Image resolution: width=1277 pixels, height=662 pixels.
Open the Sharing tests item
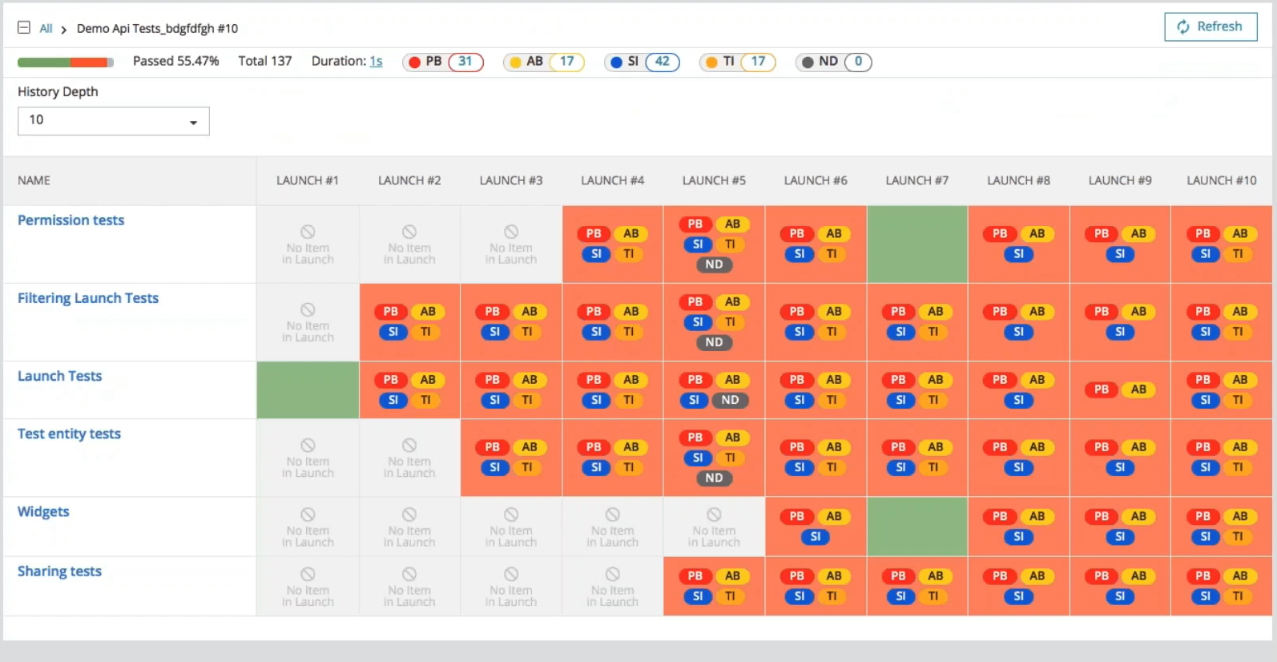[59, 571]
